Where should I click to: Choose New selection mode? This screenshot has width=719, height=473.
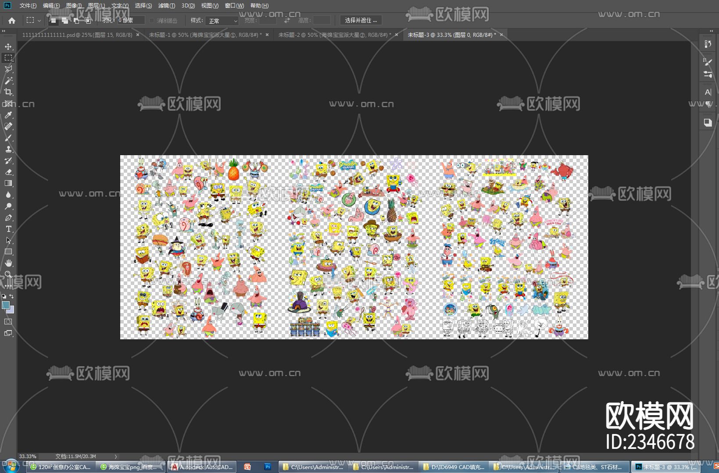tap(53, 21)
